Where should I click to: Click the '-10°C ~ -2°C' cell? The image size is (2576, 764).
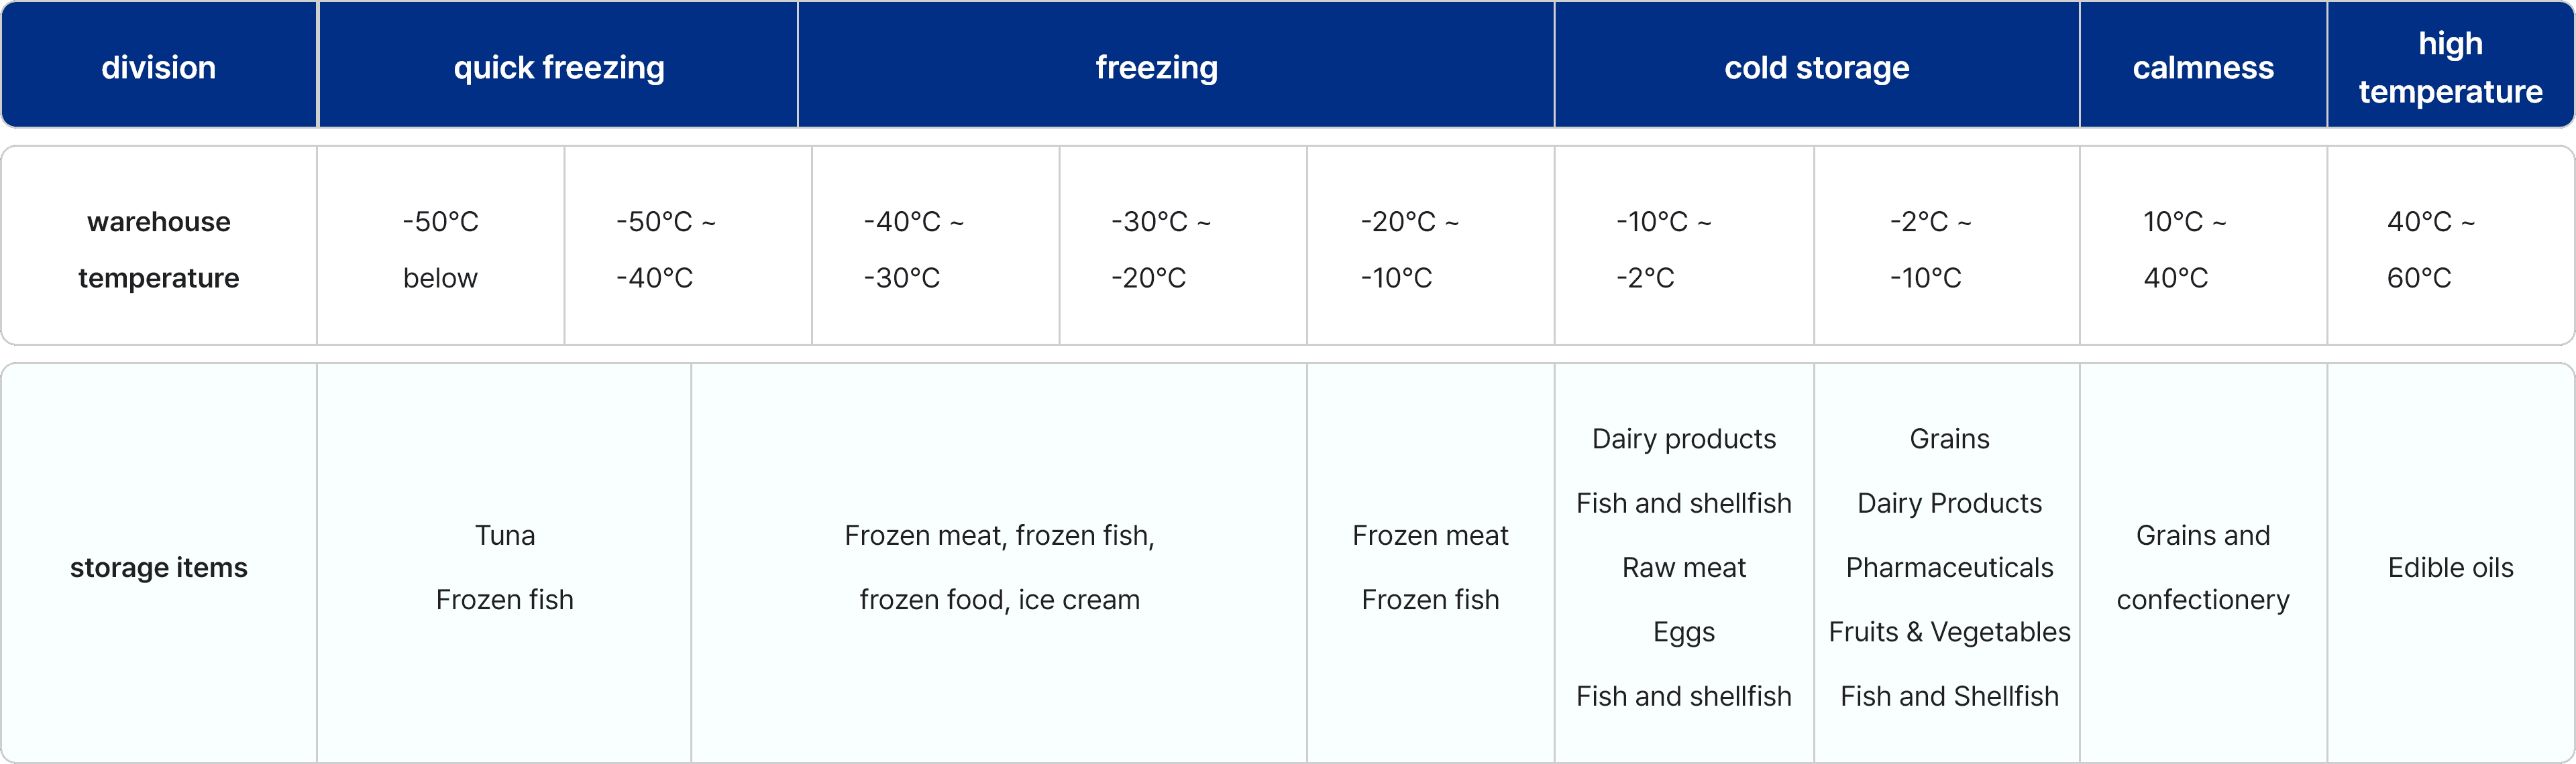(x=1663, y=249)
